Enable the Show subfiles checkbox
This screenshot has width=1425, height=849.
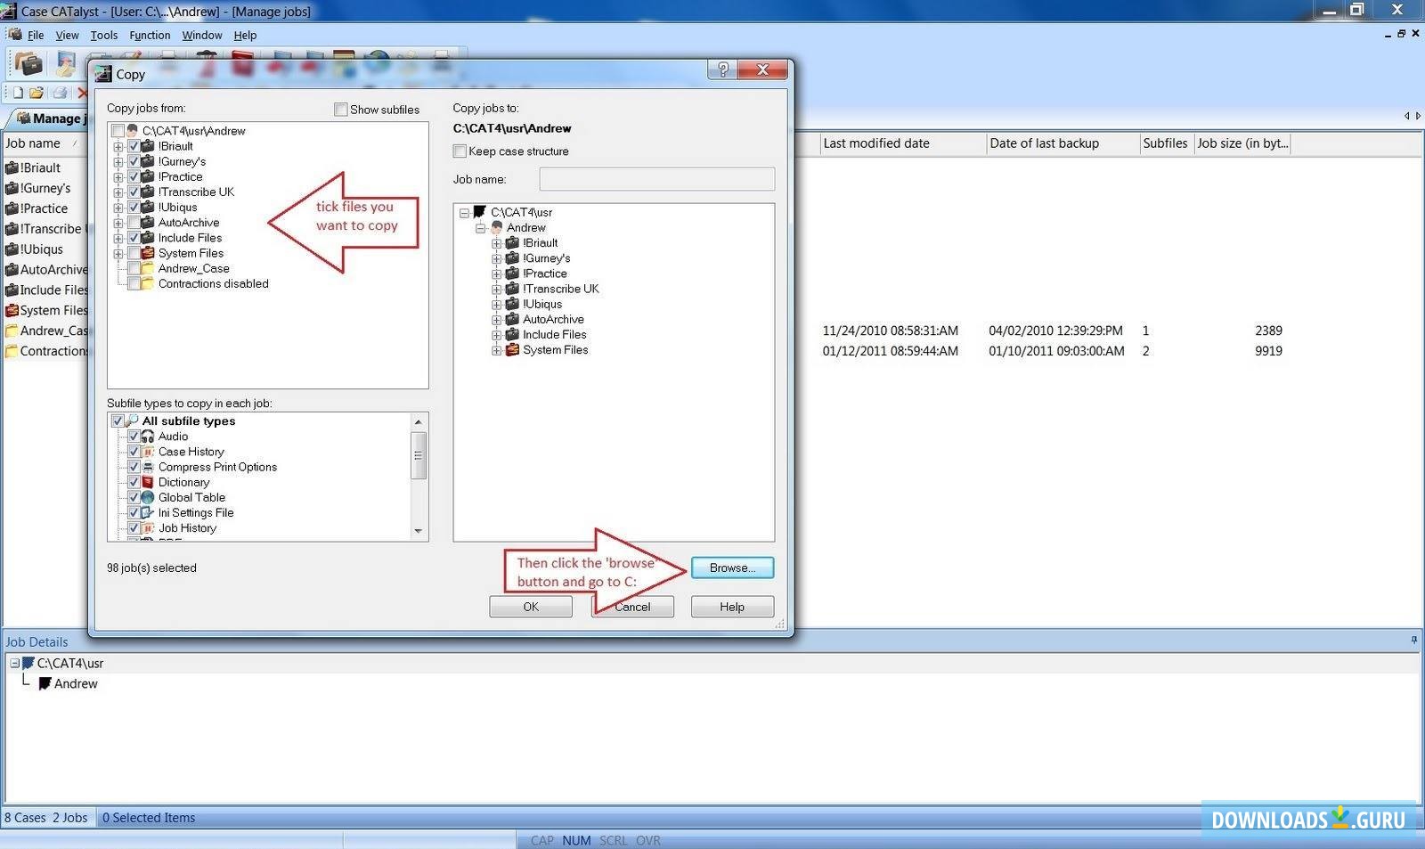click(x=340, y=110)
